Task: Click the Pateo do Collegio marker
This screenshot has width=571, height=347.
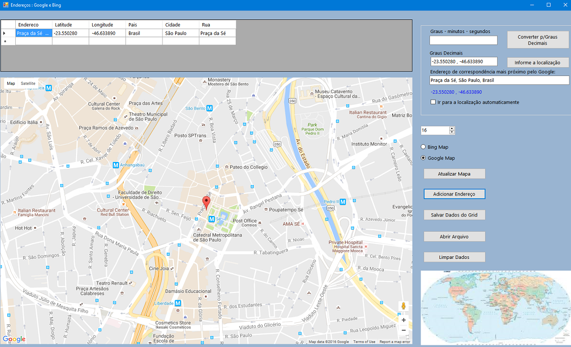Action: point(227,167)
